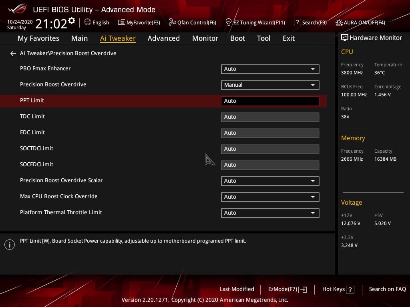Select the PPT Limit row label

click(32, 100)
